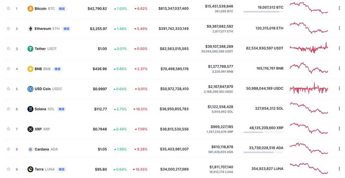Click the buy badge beside BNB
345x178 pixels.
57,69
